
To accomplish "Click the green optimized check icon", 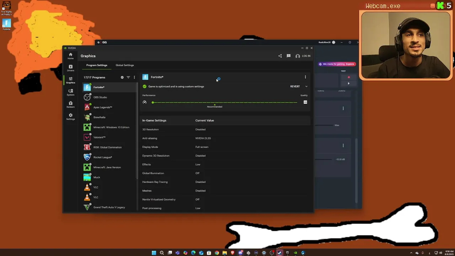I will pos(144,86).
